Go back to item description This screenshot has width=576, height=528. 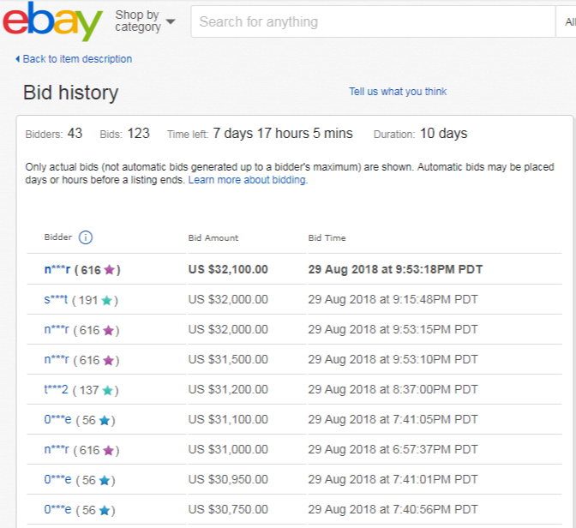(x=74, y=59)
